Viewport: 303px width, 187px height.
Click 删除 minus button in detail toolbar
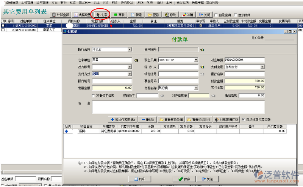click(148, 120)
